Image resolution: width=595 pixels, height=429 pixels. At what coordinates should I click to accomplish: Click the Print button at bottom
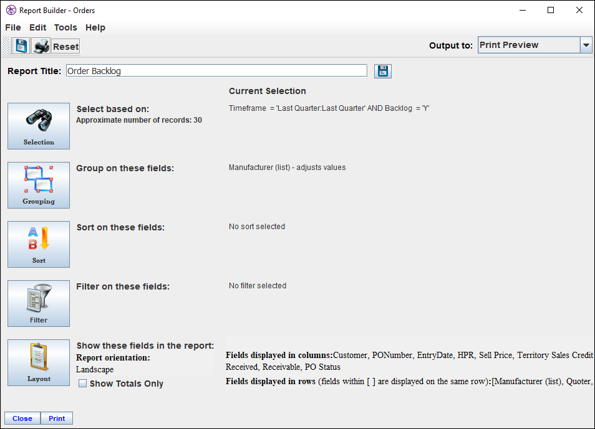57,418
